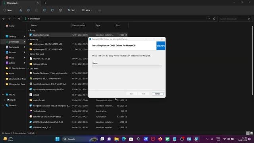This screenshot has height=143, width=254.
Task: Click the Share icon in Explorer toolbar
Action: (x=52, y=10)
